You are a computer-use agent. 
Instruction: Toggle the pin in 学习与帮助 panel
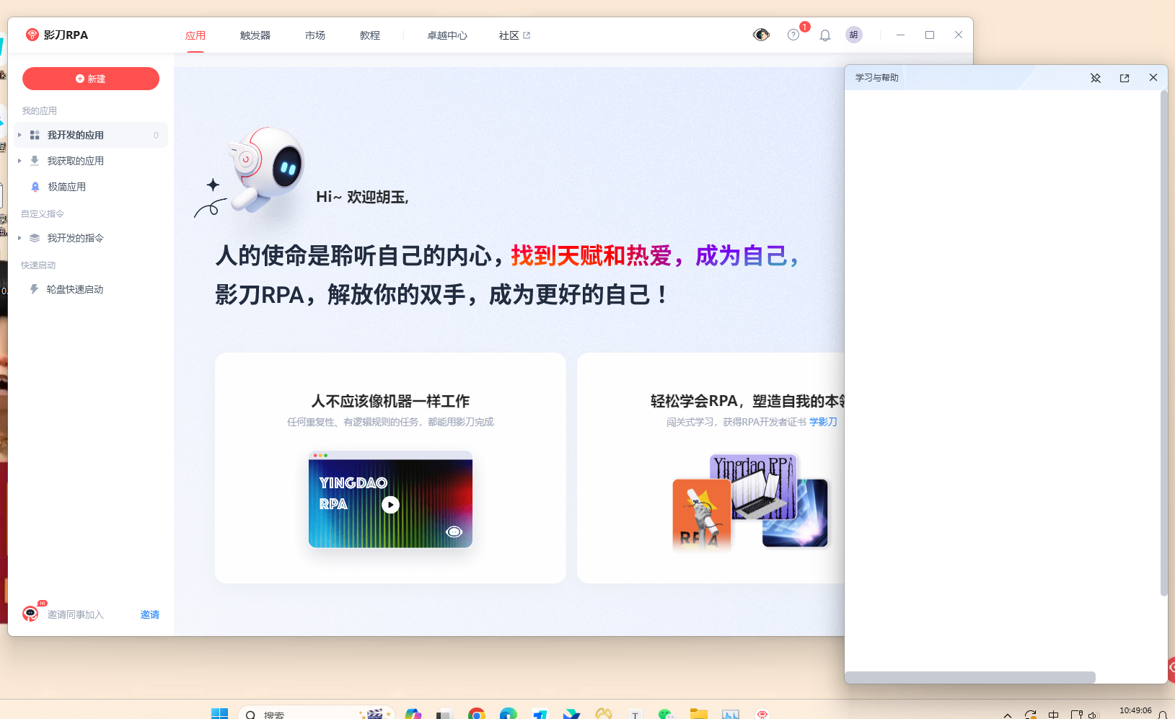1096,78
